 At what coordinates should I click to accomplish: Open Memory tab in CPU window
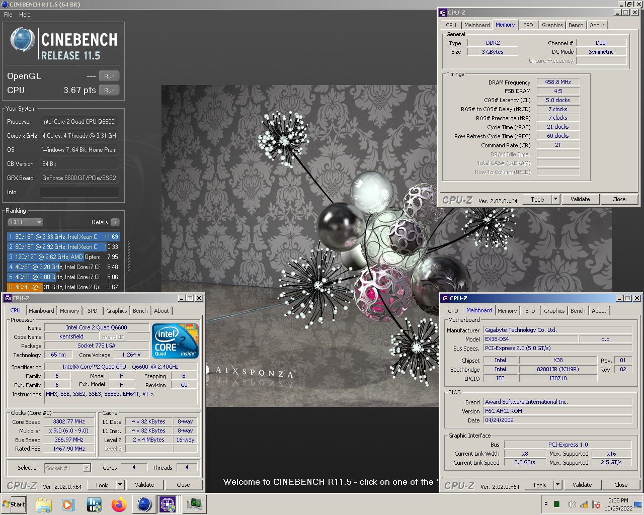tap(69, 311)
